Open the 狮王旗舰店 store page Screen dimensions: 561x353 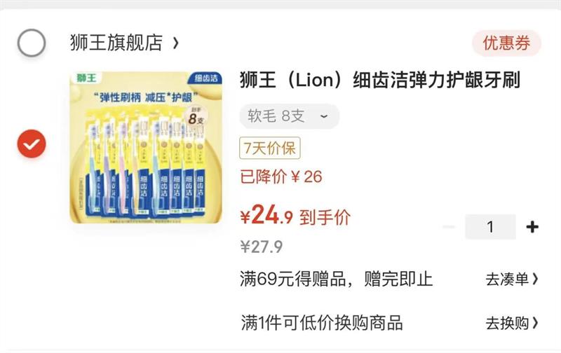[x=116, y=43]
